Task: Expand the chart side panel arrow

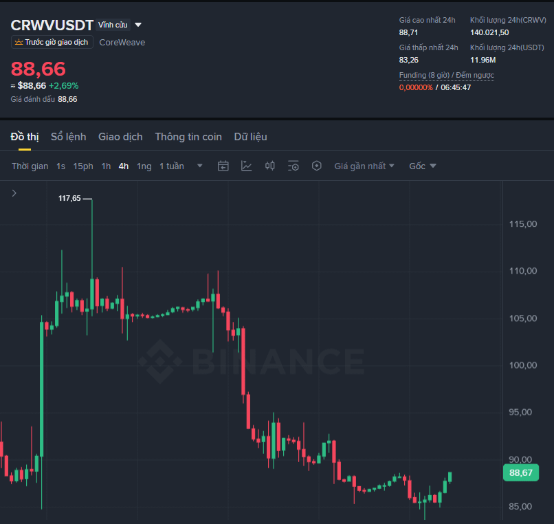Action: (14, 193)
